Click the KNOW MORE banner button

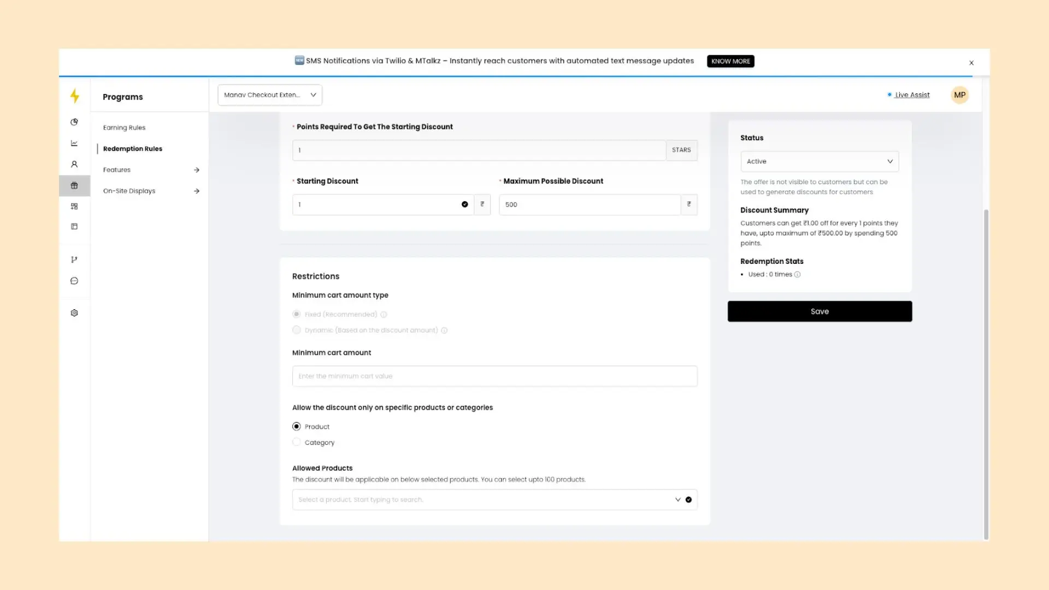tap(730, 61)
